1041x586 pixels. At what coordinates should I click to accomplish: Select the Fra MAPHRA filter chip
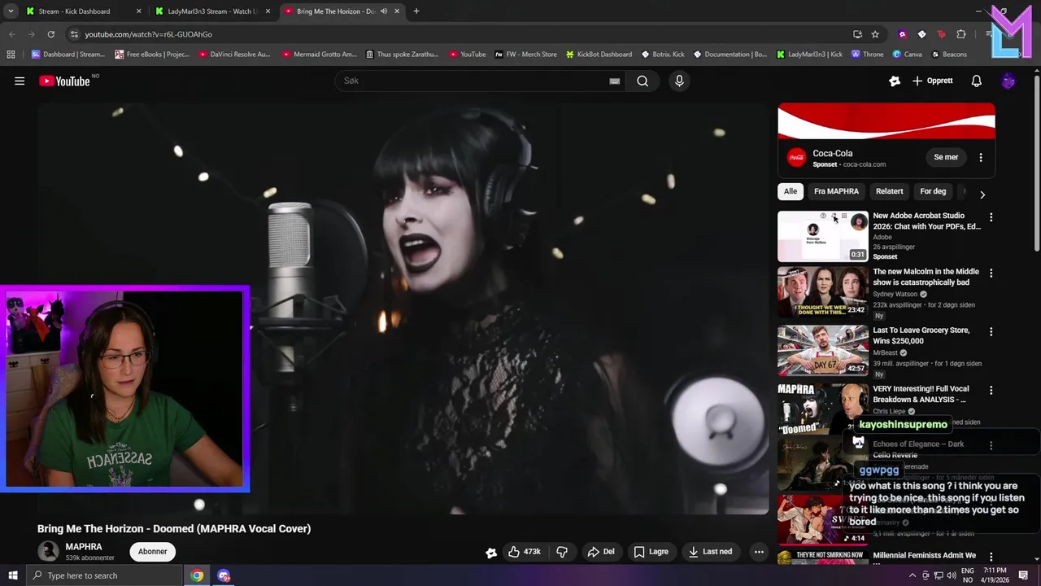pyautogui.click(x=836, y=191)
